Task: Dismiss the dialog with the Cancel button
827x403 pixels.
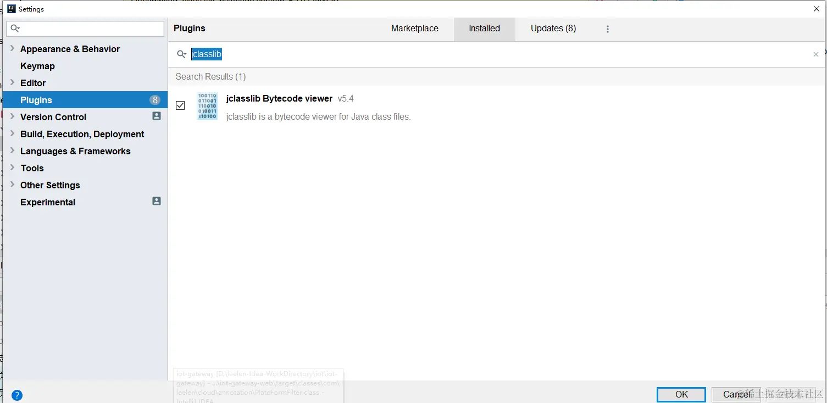Action: point(736,394)
